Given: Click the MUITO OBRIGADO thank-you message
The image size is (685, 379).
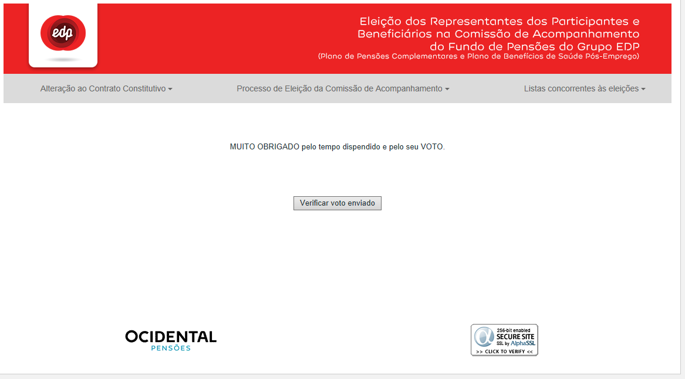Looking at the screenshot, I should [338, 147].
